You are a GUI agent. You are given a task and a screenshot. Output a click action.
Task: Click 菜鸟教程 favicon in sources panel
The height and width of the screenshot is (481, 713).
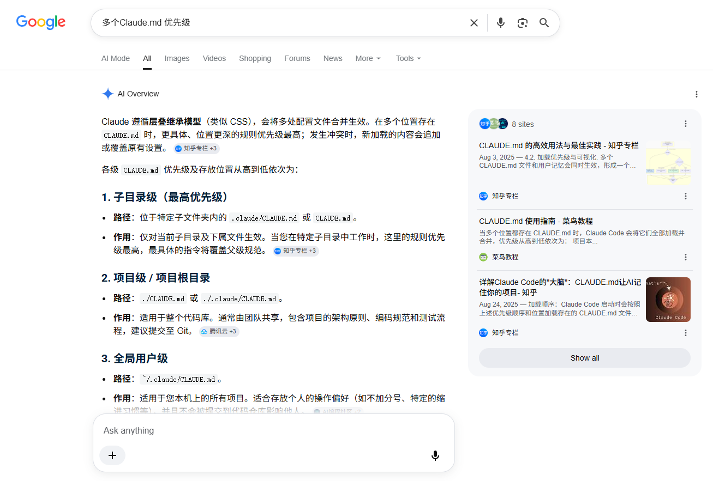click(x=483, y=257)
